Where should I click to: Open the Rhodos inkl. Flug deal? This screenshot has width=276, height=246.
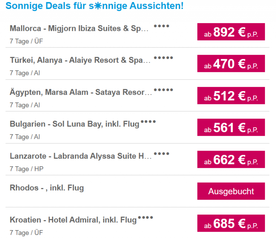pos(47,188)
